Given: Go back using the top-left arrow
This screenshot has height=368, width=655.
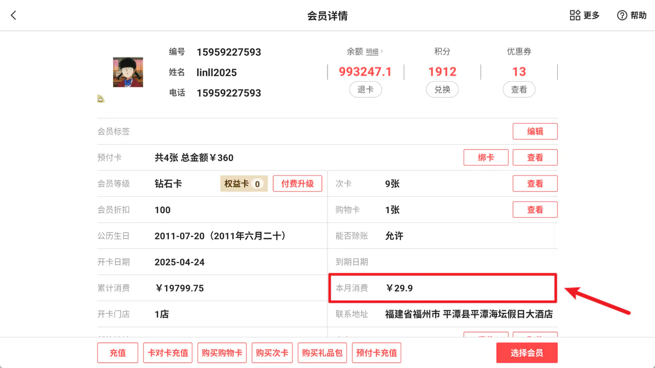Looking at the screenshot, I should [14, 15].
